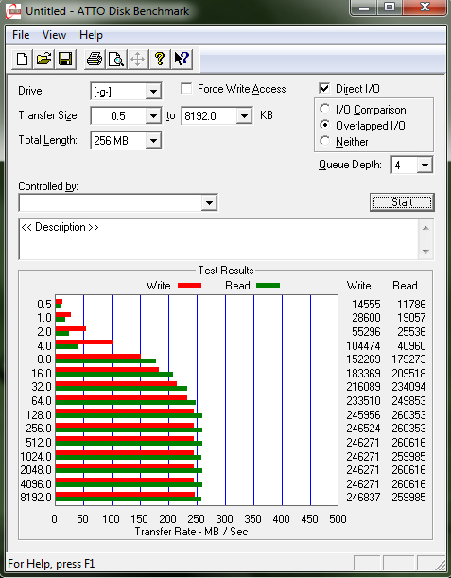Viewport: 451px width, 578px height.
Task: Click the red Write legend swatch
Action: tap(189, 285)
